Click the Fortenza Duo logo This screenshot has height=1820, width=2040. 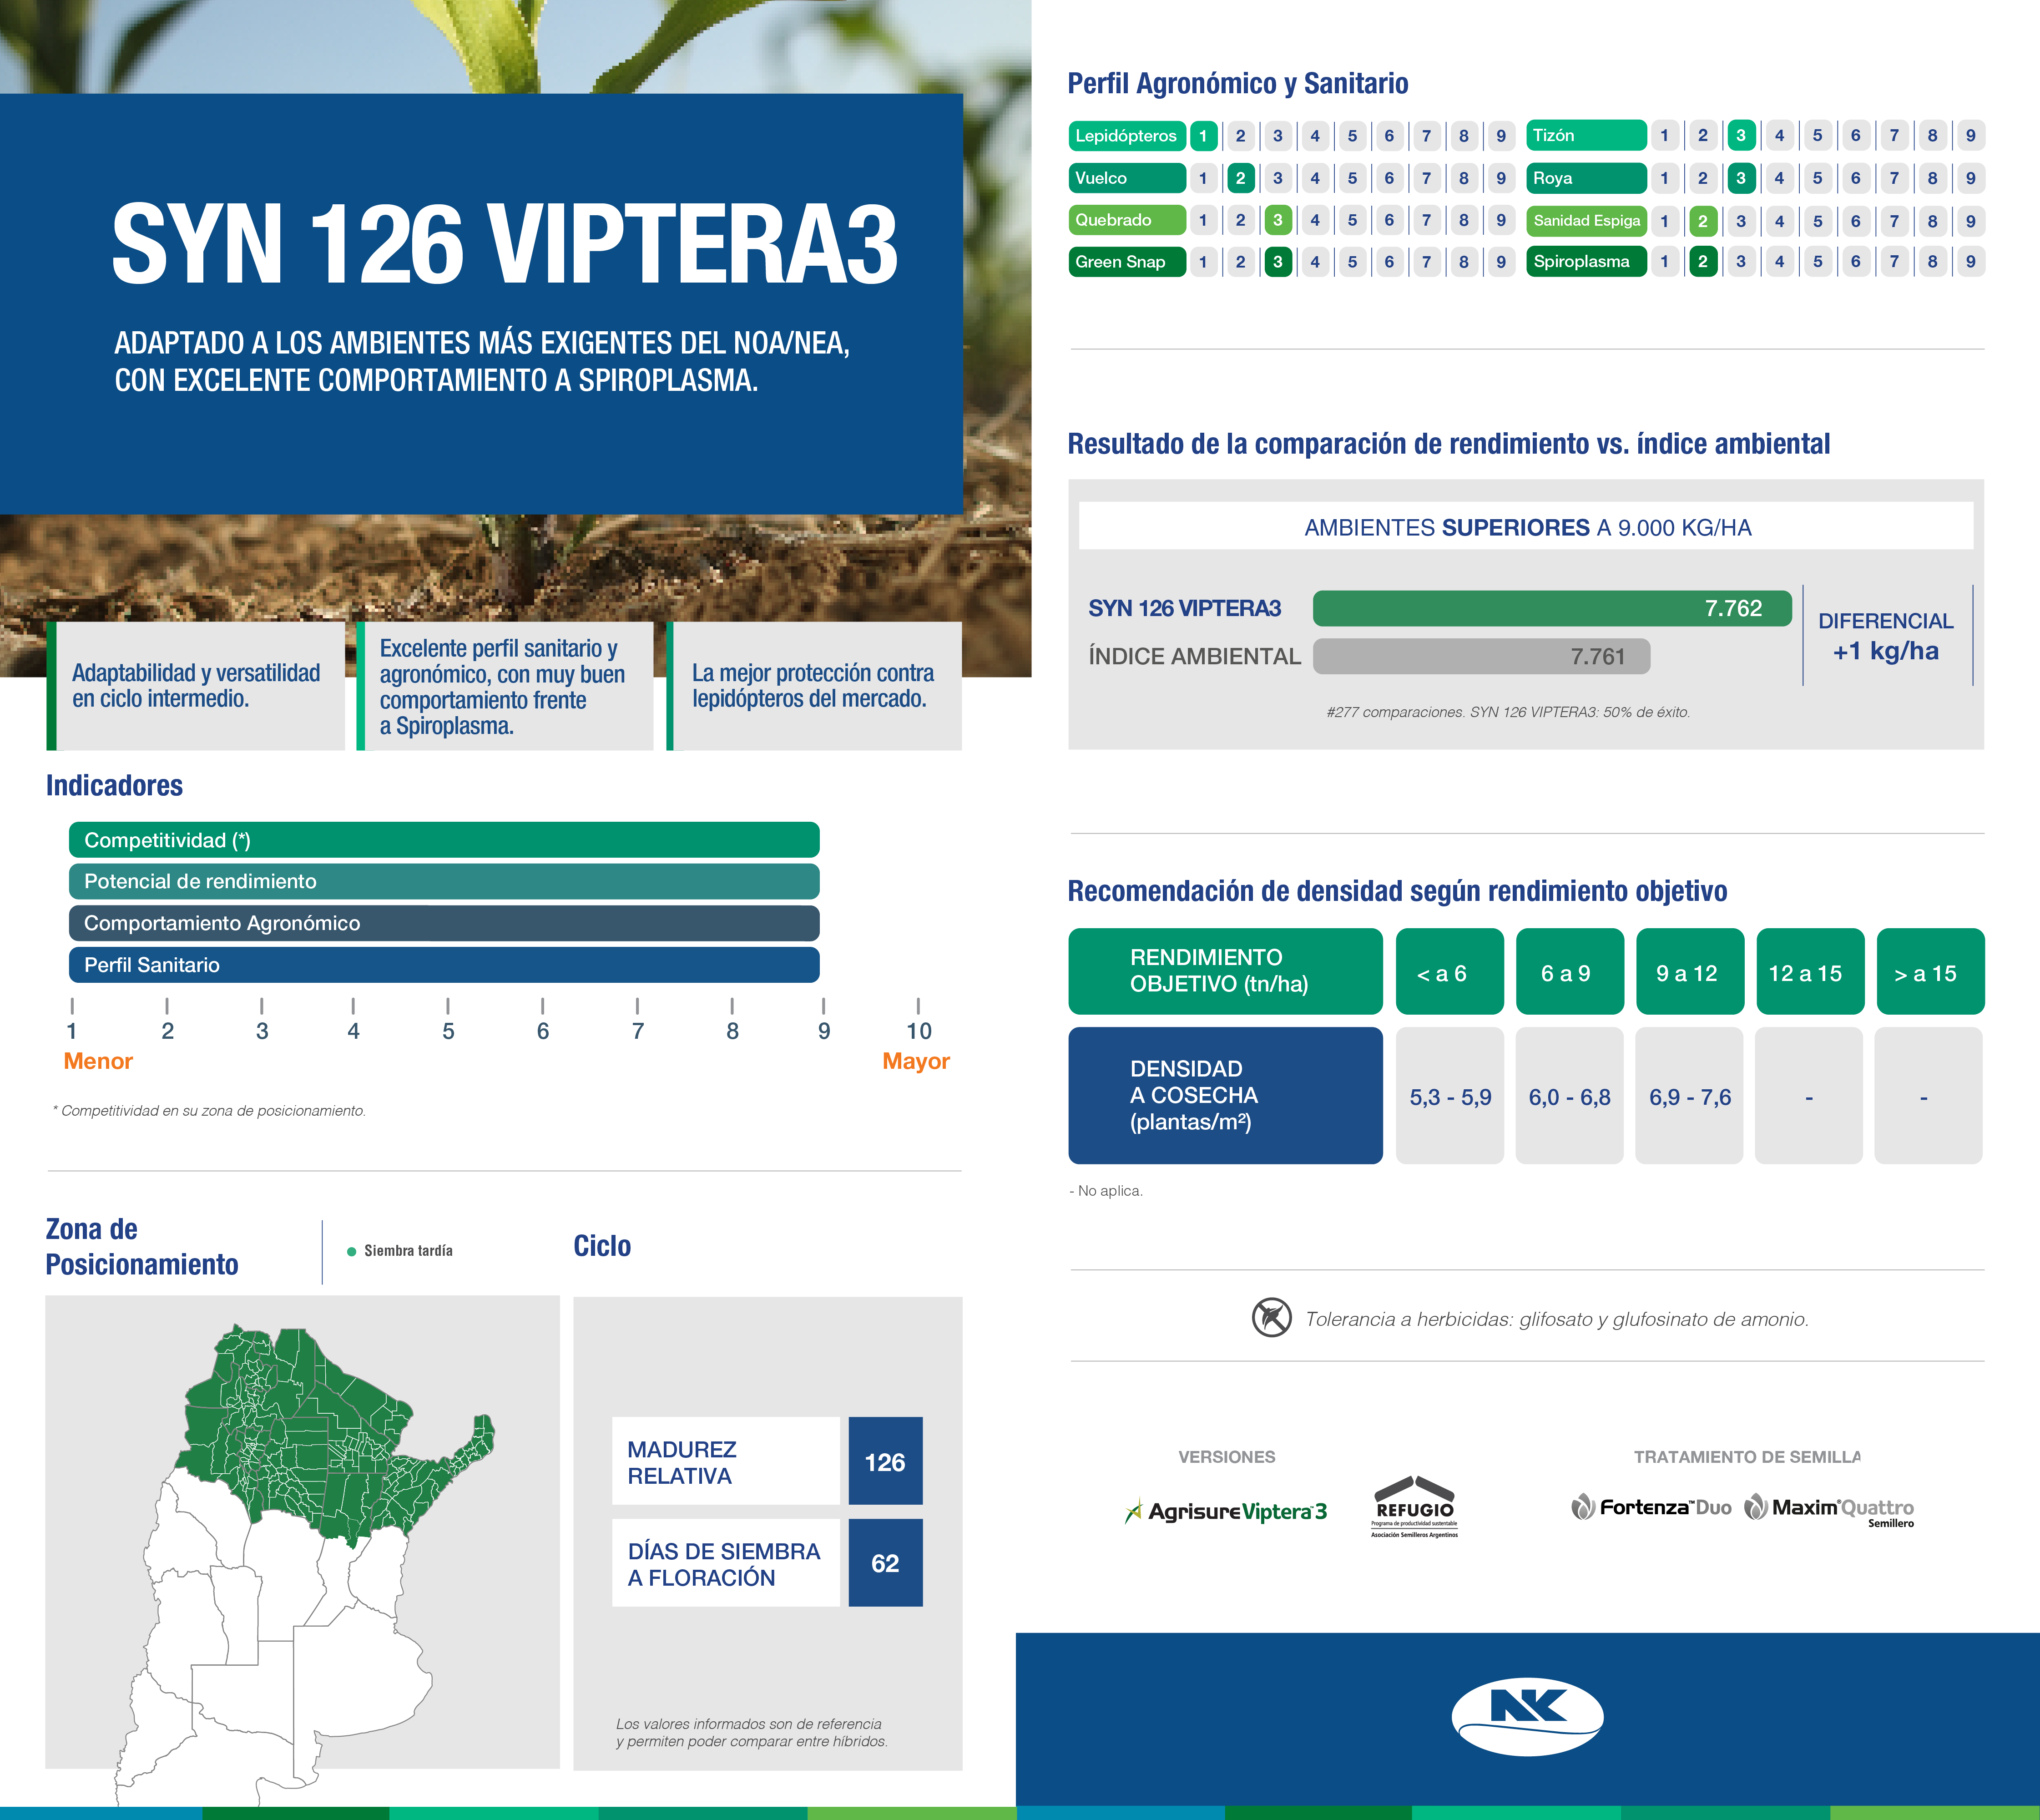(1651, 1507)
